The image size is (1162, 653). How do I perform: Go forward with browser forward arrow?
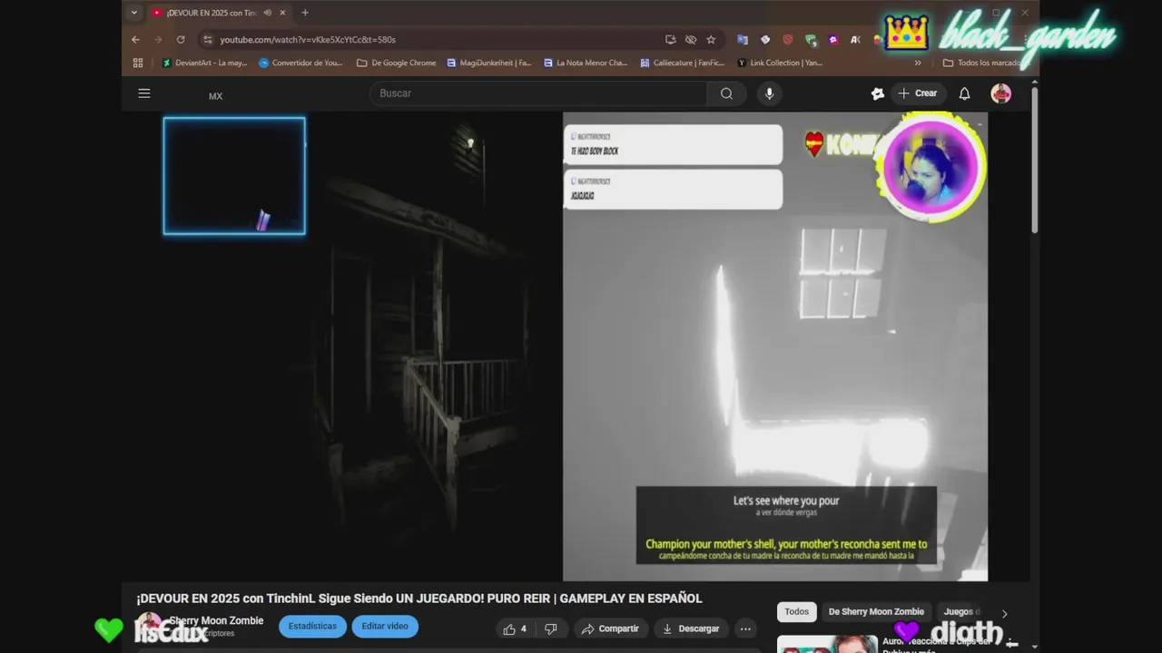(x=158, y=40)
